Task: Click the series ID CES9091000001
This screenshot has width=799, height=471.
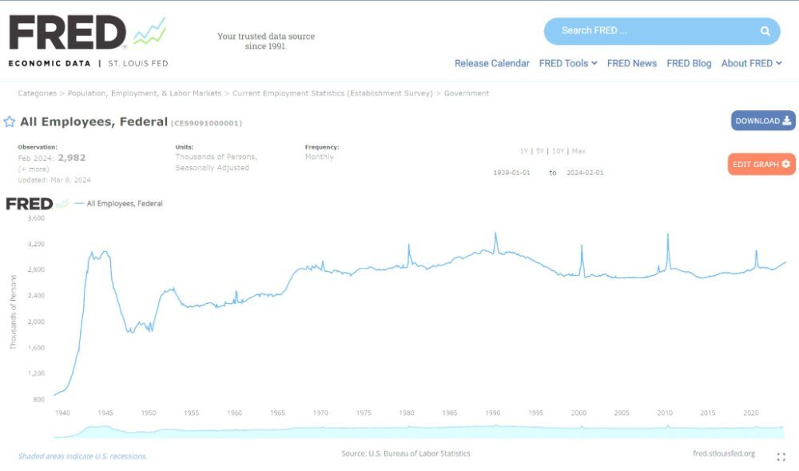Action: [206, 123]
